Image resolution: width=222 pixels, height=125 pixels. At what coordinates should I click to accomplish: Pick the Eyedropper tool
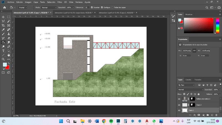(3, 29)
